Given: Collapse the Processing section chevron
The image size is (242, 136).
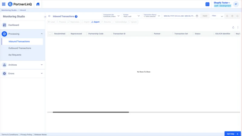Looking at the screenshot, I should click(42, 34).
